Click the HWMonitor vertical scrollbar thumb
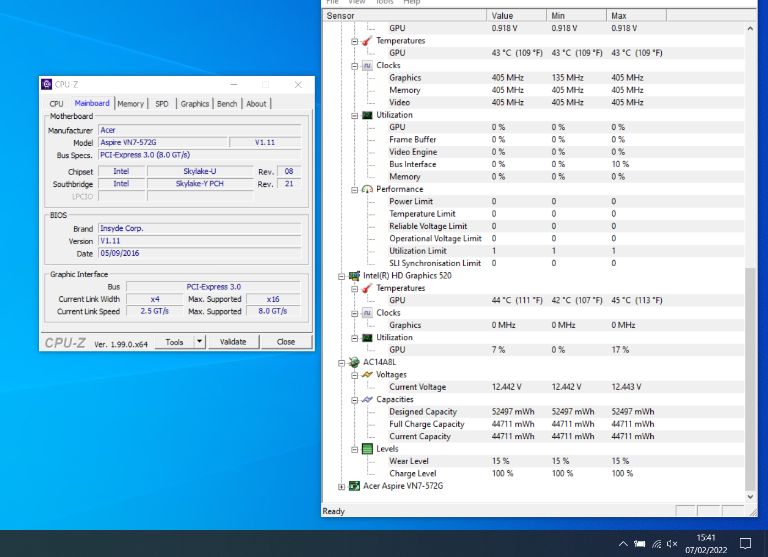Screen dimensions: 768x557 pos(750,379)
